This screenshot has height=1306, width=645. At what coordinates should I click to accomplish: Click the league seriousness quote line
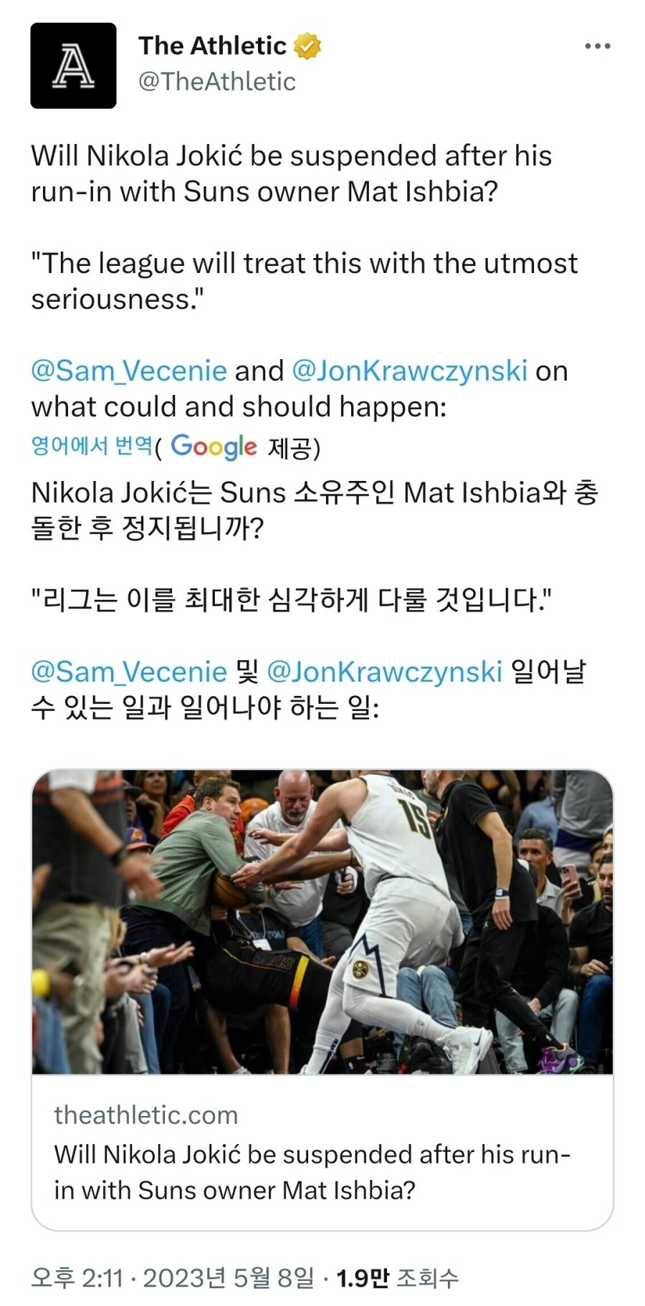305,281
